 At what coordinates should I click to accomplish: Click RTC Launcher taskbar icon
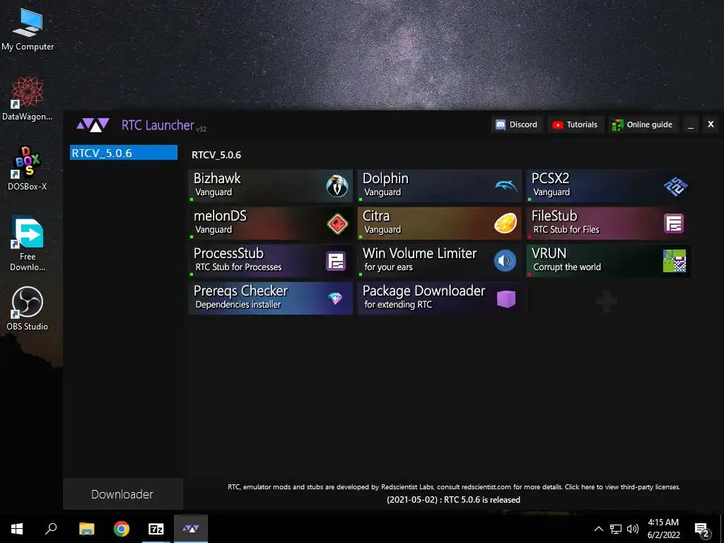click(191, 529)
